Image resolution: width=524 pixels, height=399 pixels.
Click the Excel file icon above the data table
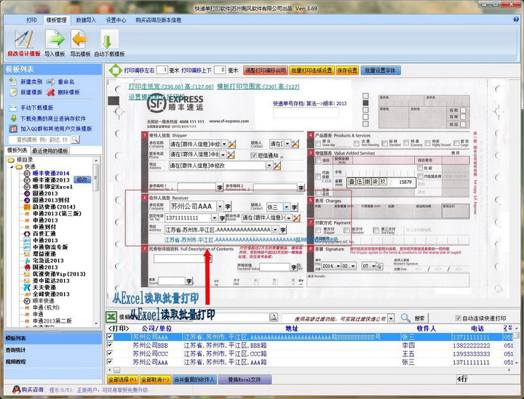pyautogui.click(x=111, y=317)
